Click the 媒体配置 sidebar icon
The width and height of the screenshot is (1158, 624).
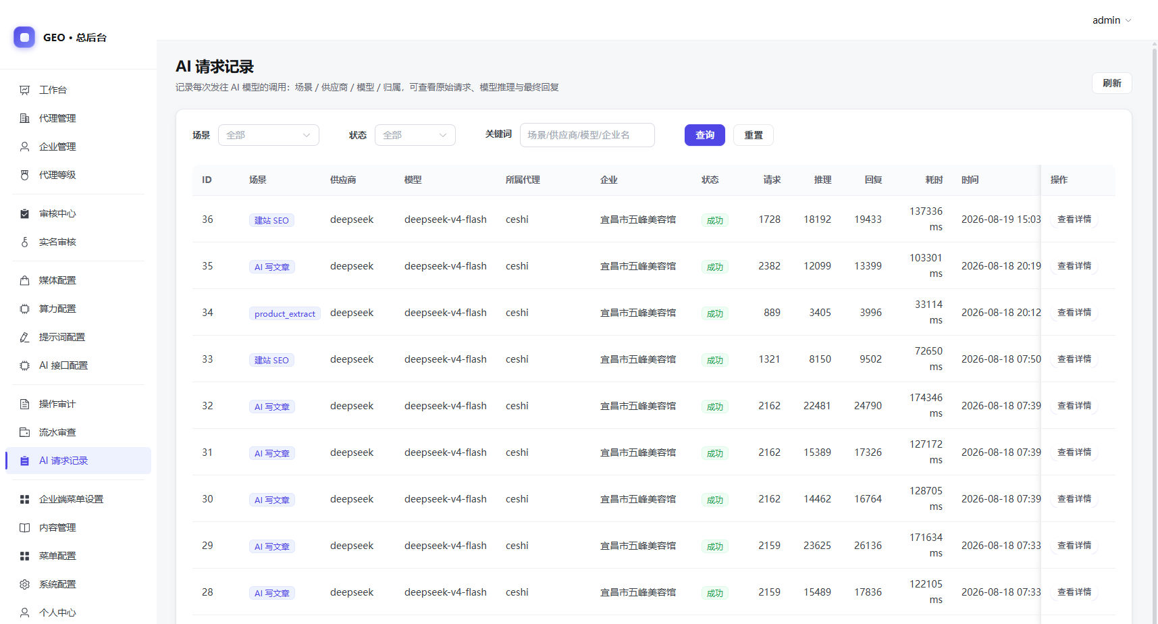coord(25,280)
